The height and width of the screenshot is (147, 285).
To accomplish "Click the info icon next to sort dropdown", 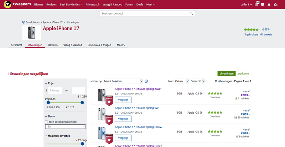I will (146, 81).
